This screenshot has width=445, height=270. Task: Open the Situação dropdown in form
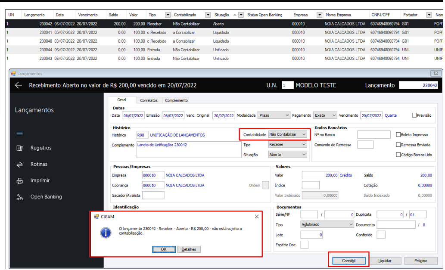point(304,155)
